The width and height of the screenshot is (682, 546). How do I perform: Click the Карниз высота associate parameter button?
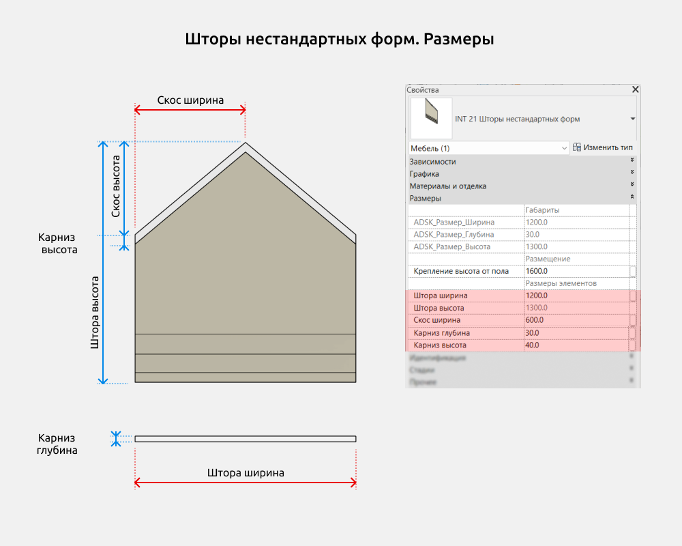tap(633, 345)
